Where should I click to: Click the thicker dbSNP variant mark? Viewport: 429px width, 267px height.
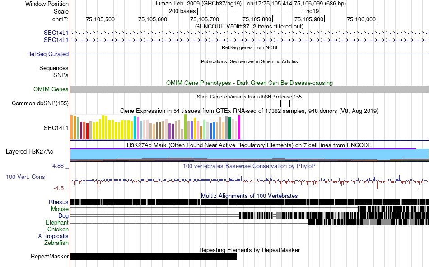[x=289, y=103]
